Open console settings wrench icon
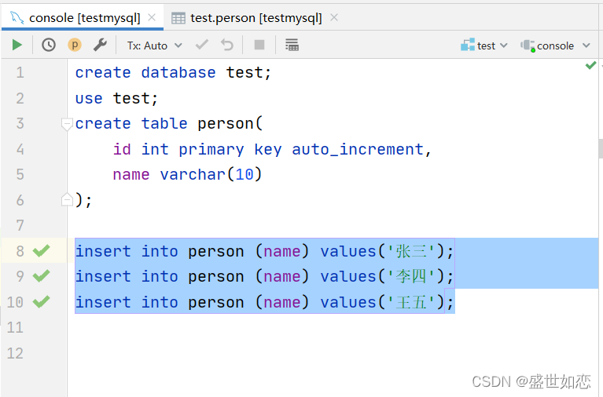603x397 pixels. pyautogui.click(x=100, y=46)
